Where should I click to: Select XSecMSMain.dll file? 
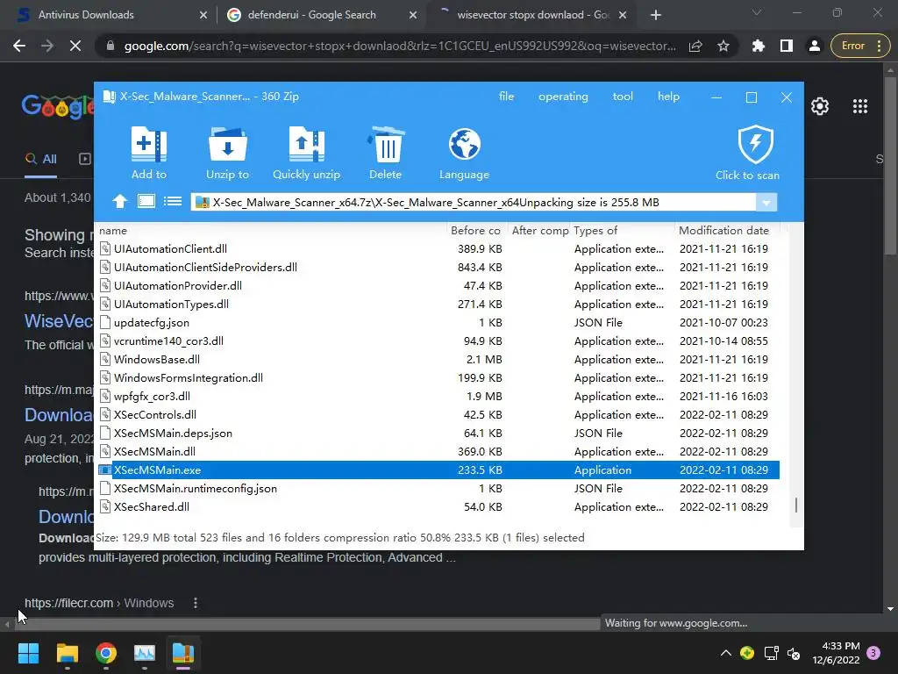pos(438,452)
